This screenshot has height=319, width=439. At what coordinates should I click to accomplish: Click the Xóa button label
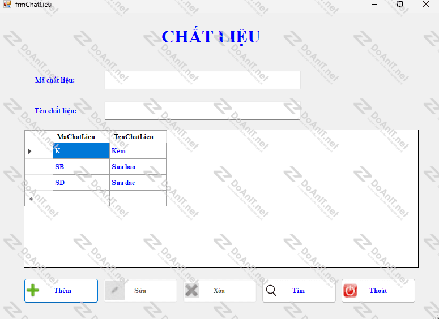click(x=219, y=291)
